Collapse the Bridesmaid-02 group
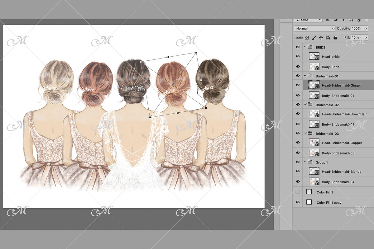 click(305, 105)
